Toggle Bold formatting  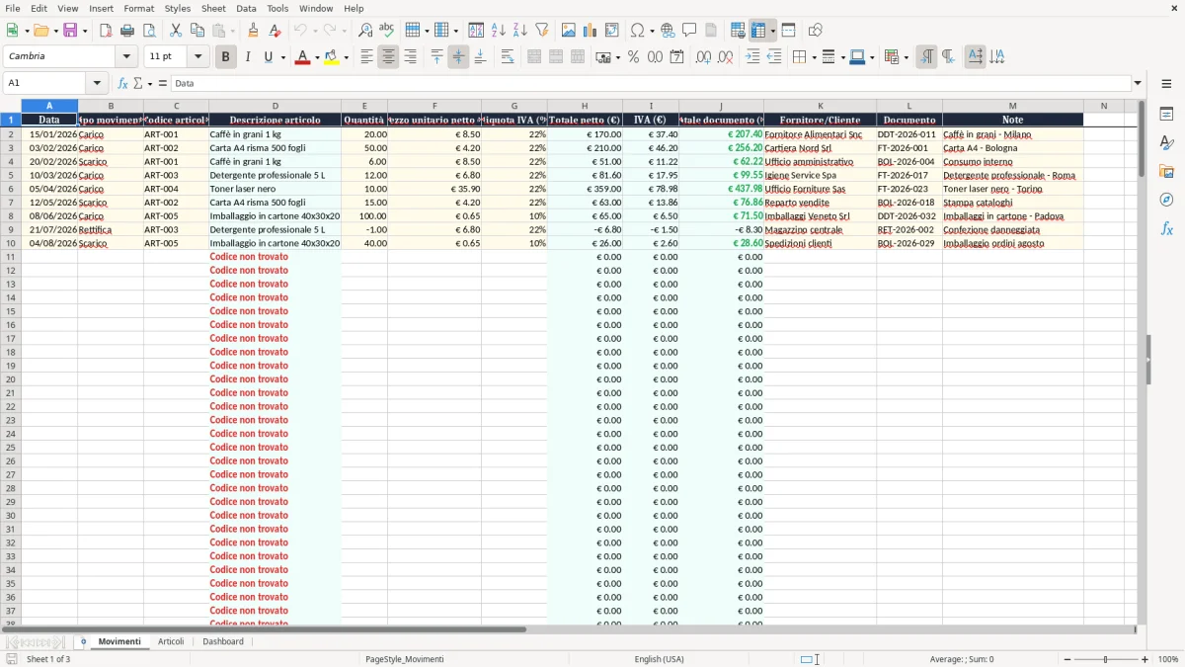(226, 57)
